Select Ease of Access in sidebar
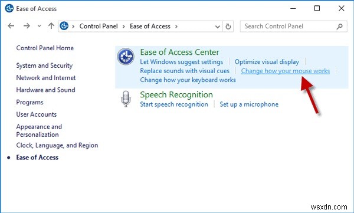Screen dimensions: 354x213 pyautogui.click(x=37, y=158)
